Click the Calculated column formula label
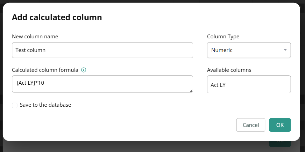The width and height of the screenshot is (305, 152). [45, 70]
